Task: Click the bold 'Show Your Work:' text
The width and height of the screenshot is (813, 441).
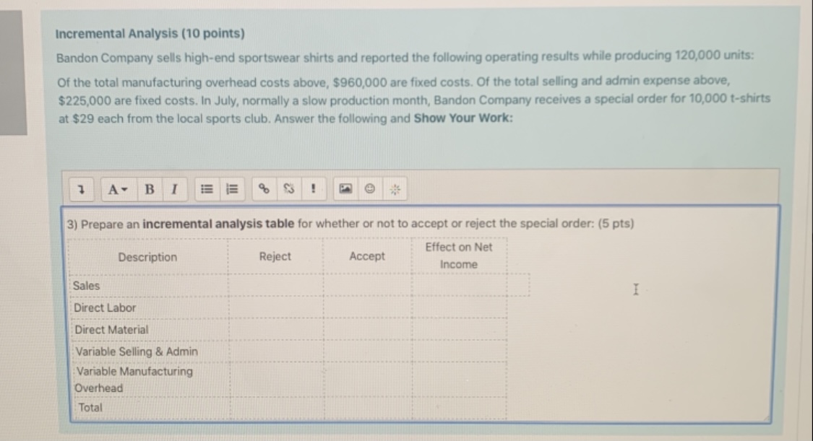Action: click(463, 118)
